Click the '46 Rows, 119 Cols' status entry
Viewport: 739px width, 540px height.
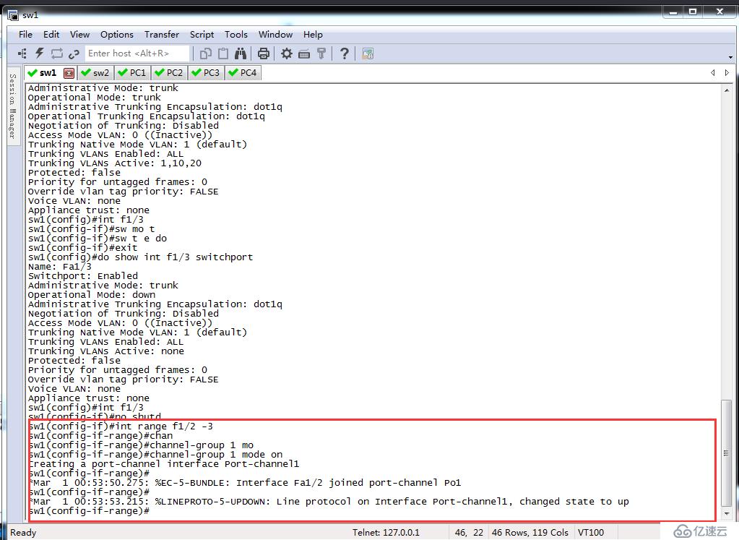click(x=530, y=533)
